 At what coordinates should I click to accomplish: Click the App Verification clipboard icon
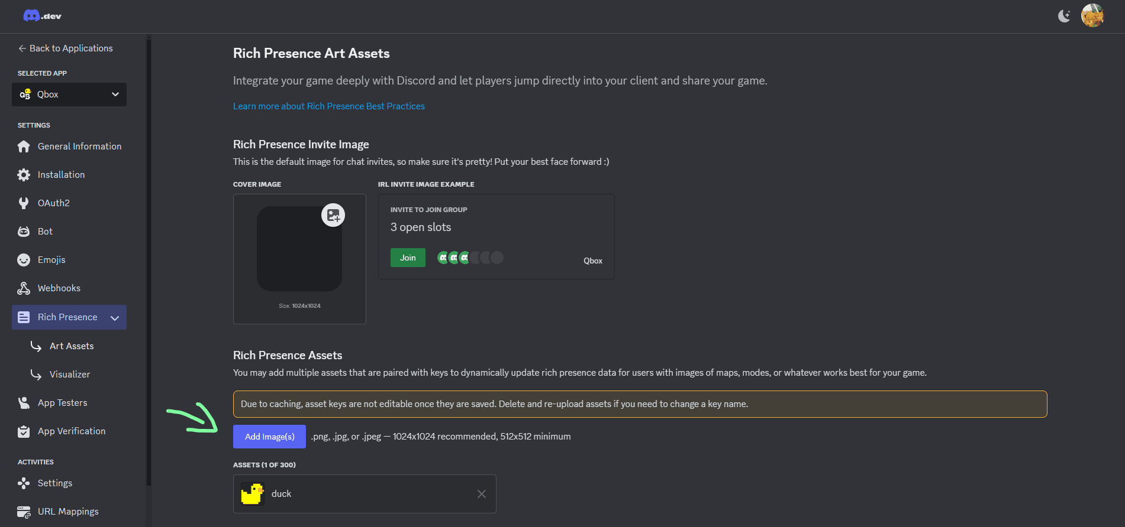click(x=24, y=431)
